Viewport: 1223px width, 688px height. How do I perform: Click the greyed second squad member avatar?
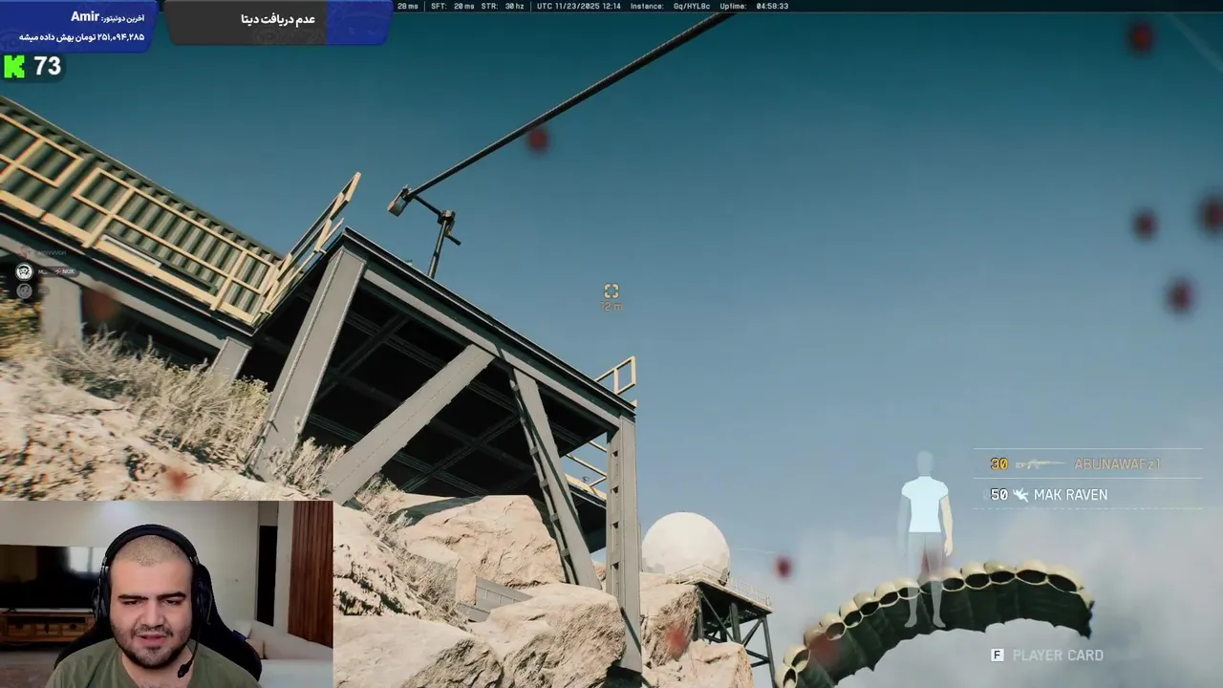[x=24, y=291]
